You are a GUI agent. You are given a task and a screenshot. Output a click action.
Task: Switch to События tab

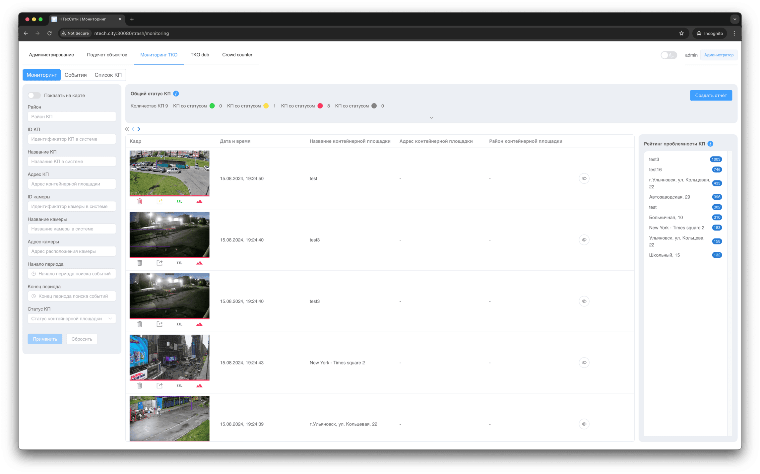(76, 75)
